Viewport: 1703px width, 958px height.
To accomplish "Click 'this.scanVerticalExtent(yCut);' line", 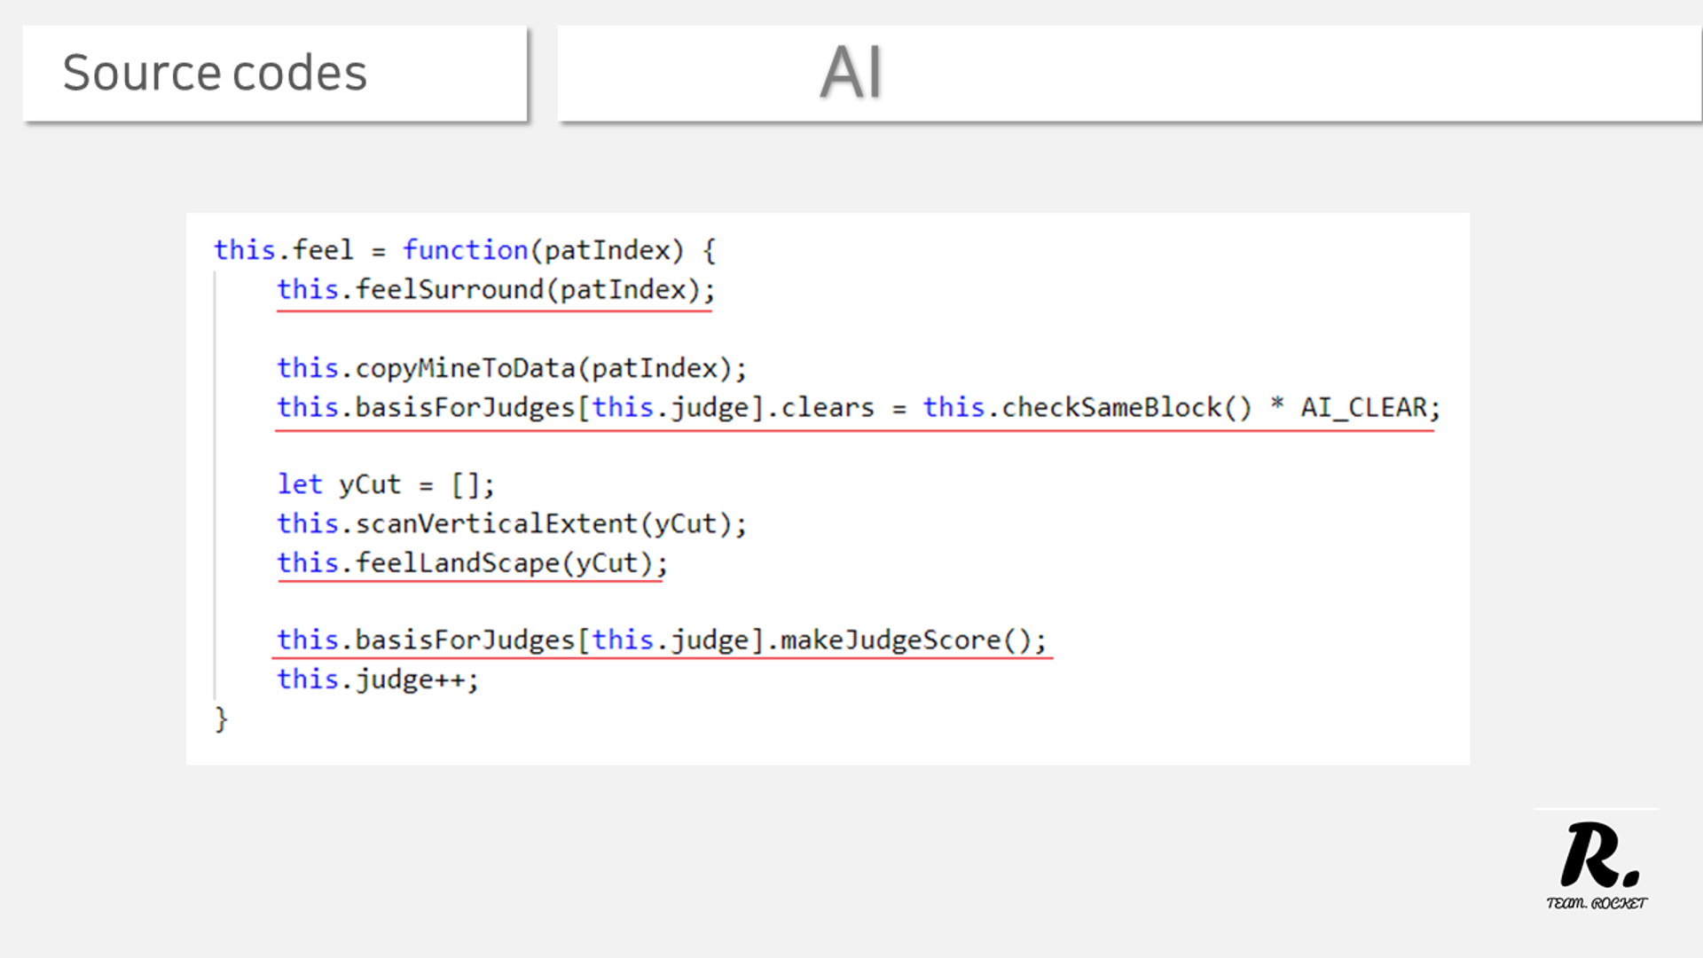I will tap(512, 524).
